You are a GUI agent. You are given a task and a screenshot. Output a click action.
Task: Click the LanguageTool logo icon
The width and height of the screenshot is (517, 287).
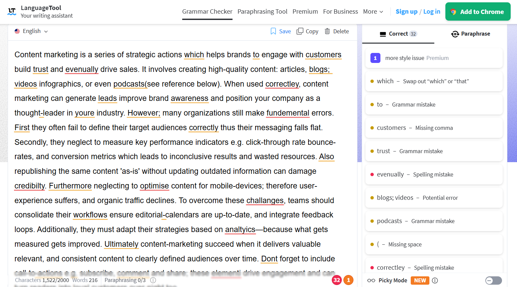tap(12, 11)
